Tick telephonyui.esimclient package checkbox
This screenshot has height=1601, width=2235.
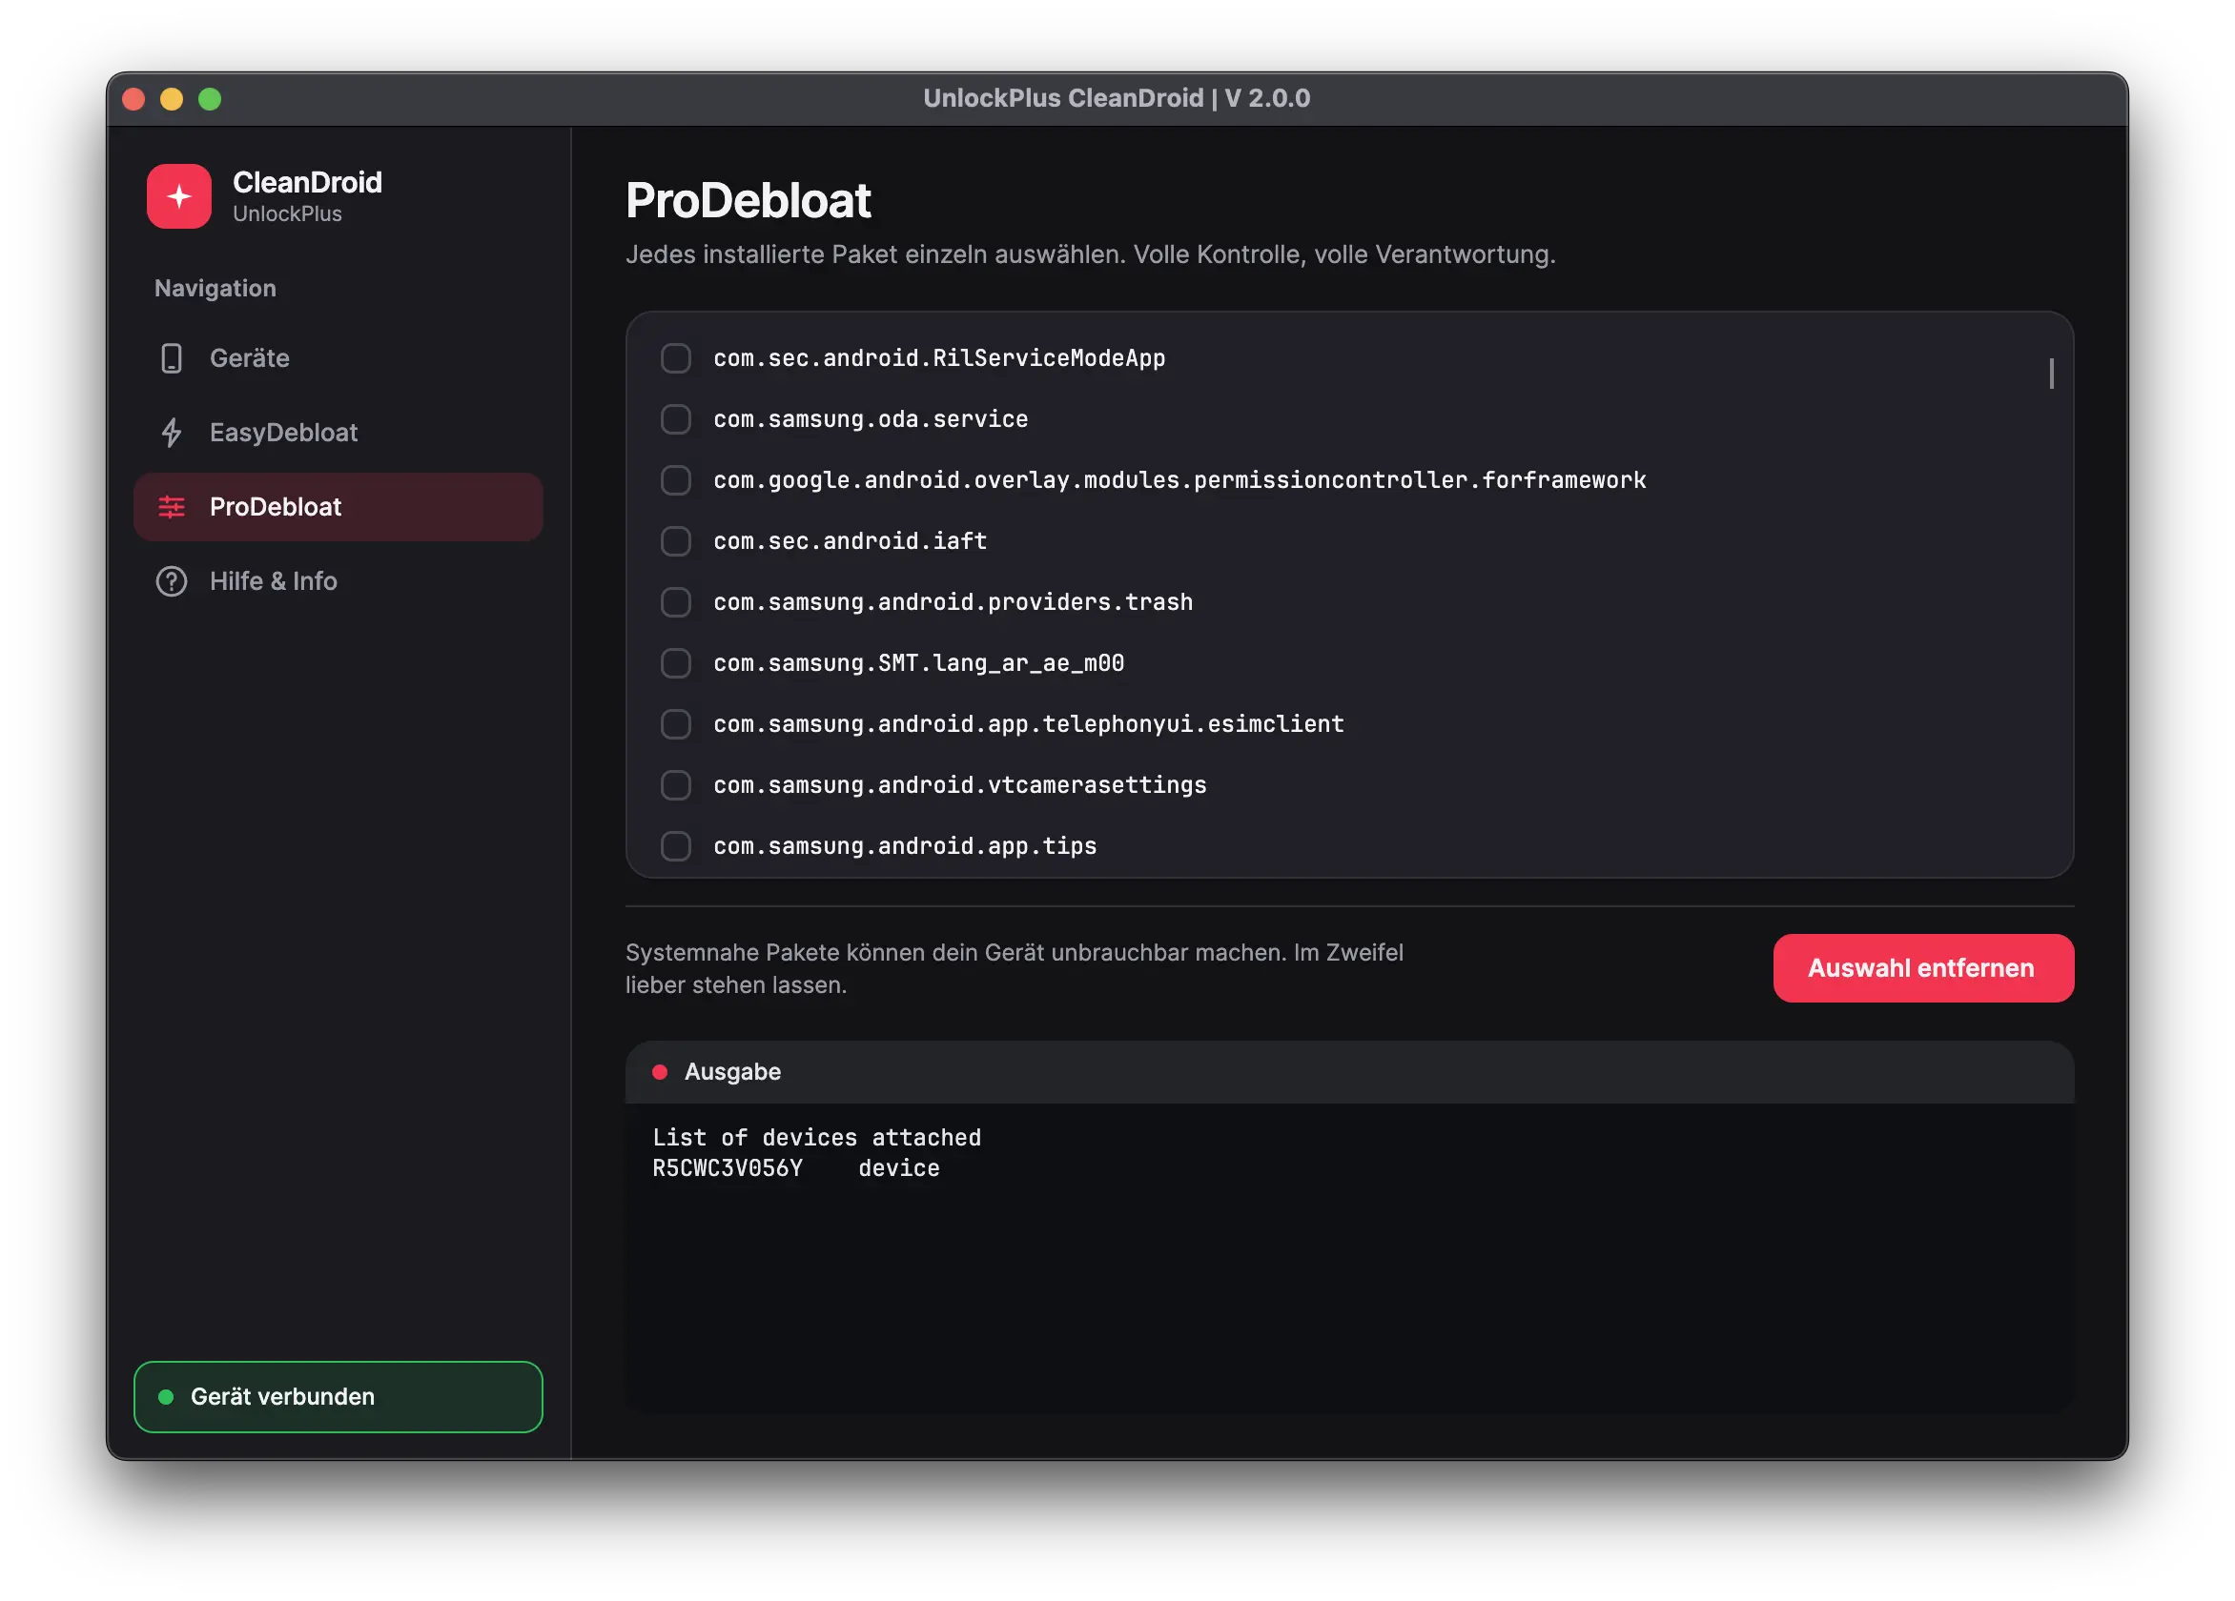(x=676, y=724)
